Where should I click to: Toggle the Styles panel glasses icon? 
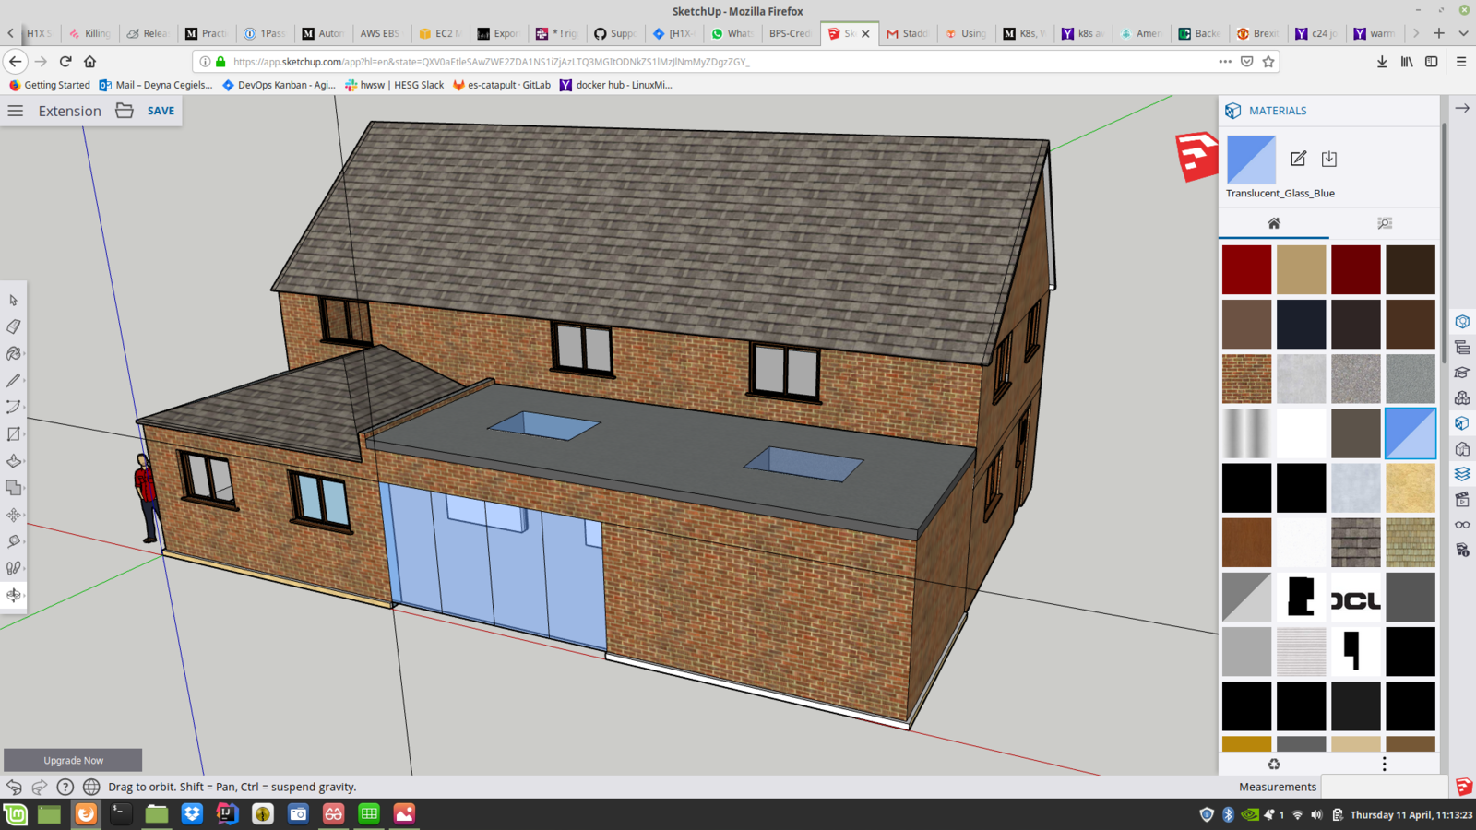click(x=1462, y=525)
